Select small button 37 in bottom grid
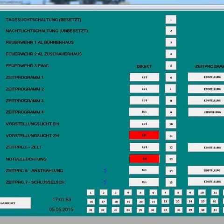 tap(165, 210)
